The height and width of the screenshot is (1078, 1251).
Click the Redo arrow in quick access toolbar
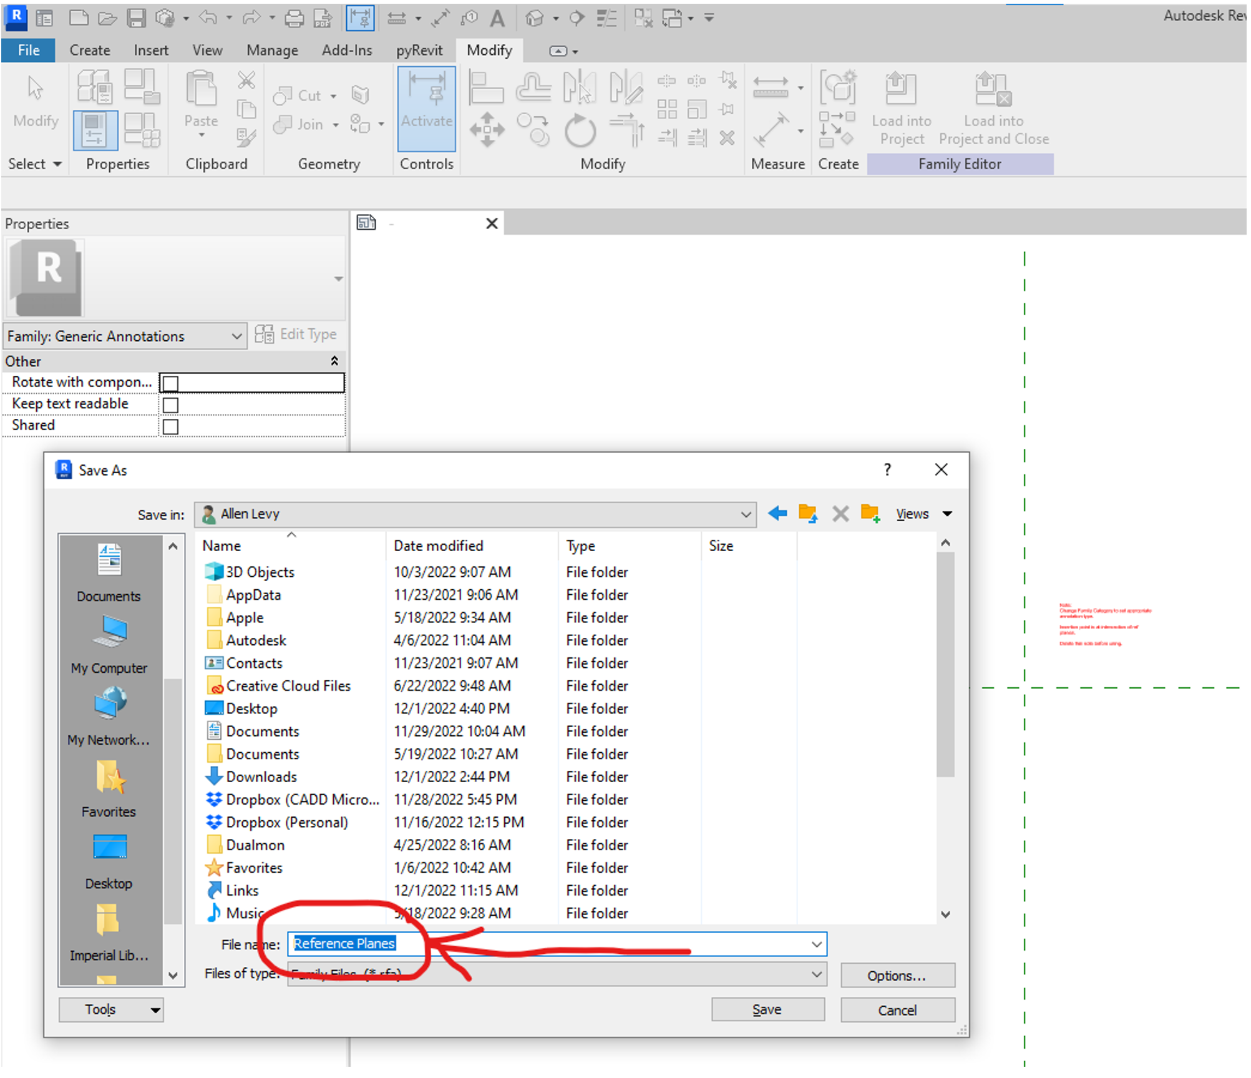tap(251, 18)
